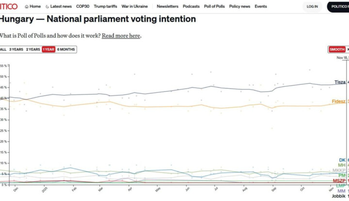Open Trump tariffs section

(106, 7)
